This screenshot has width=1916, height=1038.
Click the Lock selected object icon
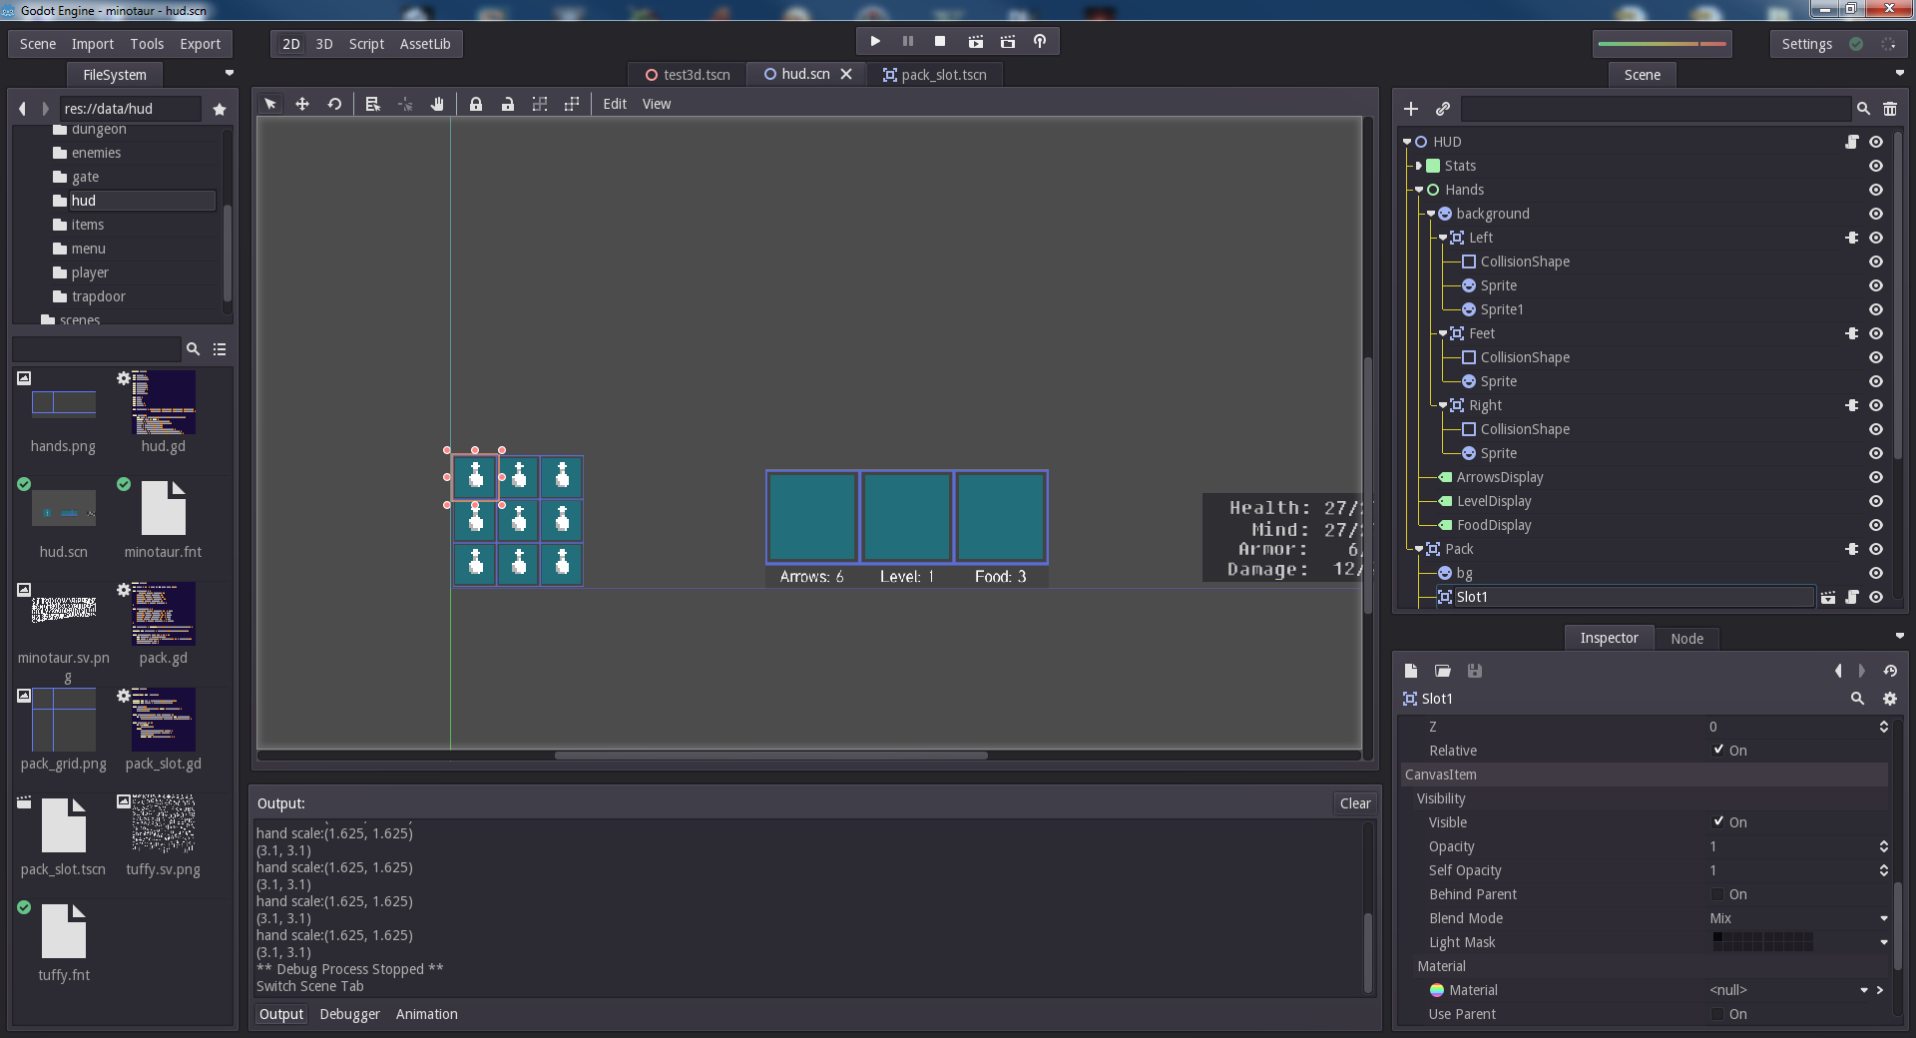476,104
